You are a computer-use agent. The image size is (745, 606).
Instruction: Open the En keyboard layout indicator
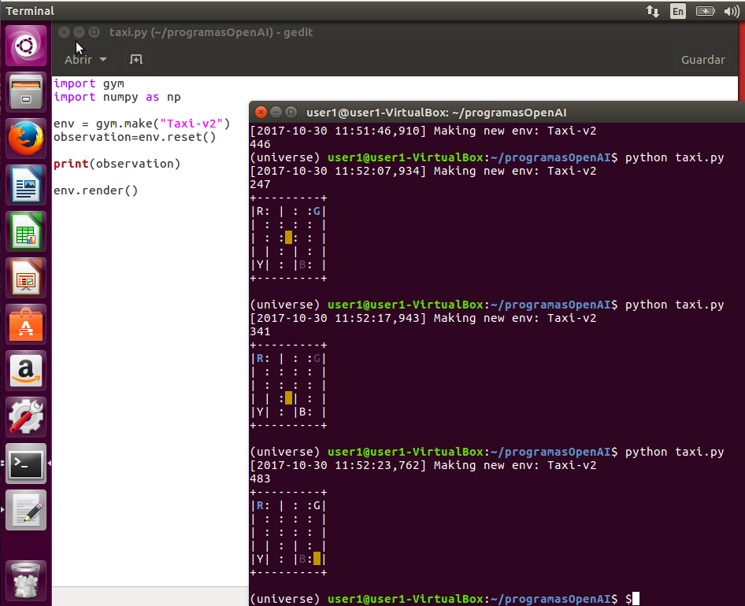pos(677,11)
